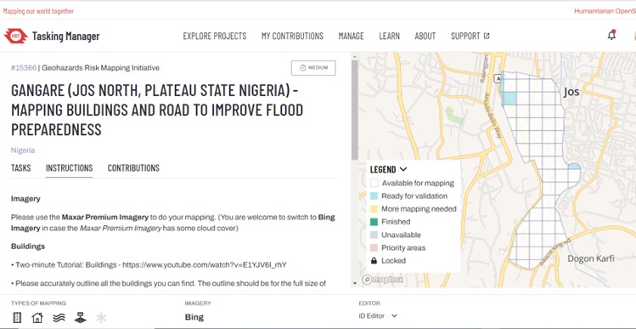Click the More mapping needed swatch
Screen dimensions: 636x329
click(374, 209)
